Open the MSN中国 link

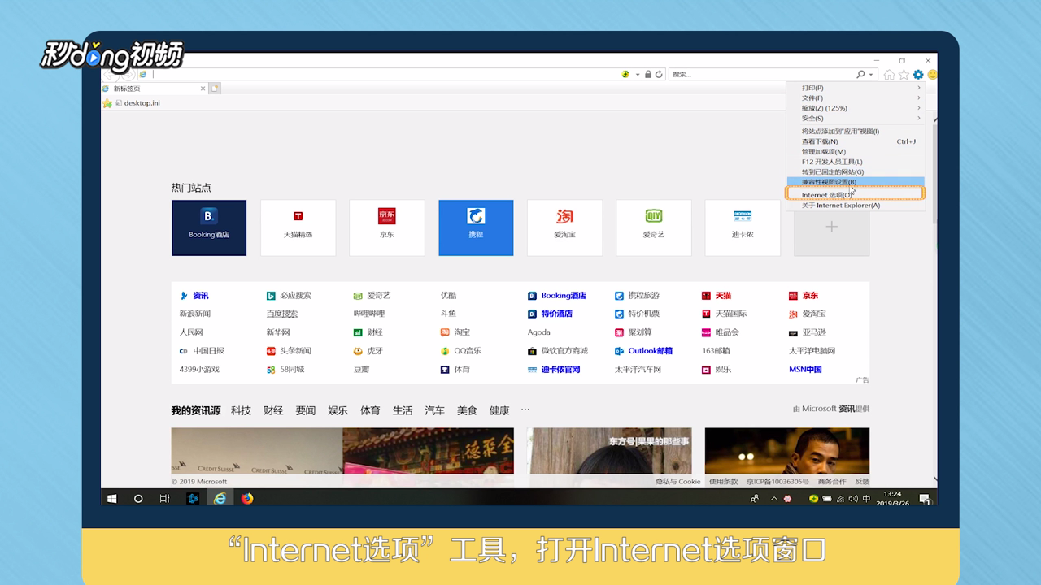tap(805, 369)
